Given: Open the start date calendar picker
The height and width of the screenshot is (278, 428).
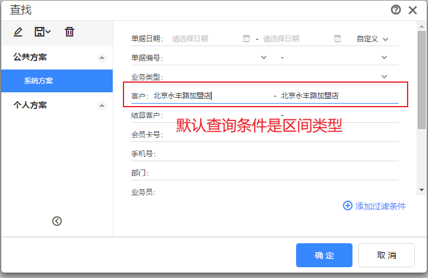Looking at the screenshot, I should [x=246, y=38].
